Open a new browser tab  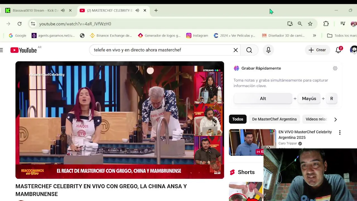click(x=156, y=10)
